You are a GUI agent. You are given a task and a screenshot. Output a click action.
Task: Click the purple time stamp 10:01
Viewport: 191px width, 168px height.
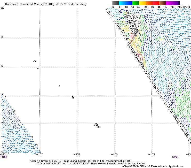point(175,157)
